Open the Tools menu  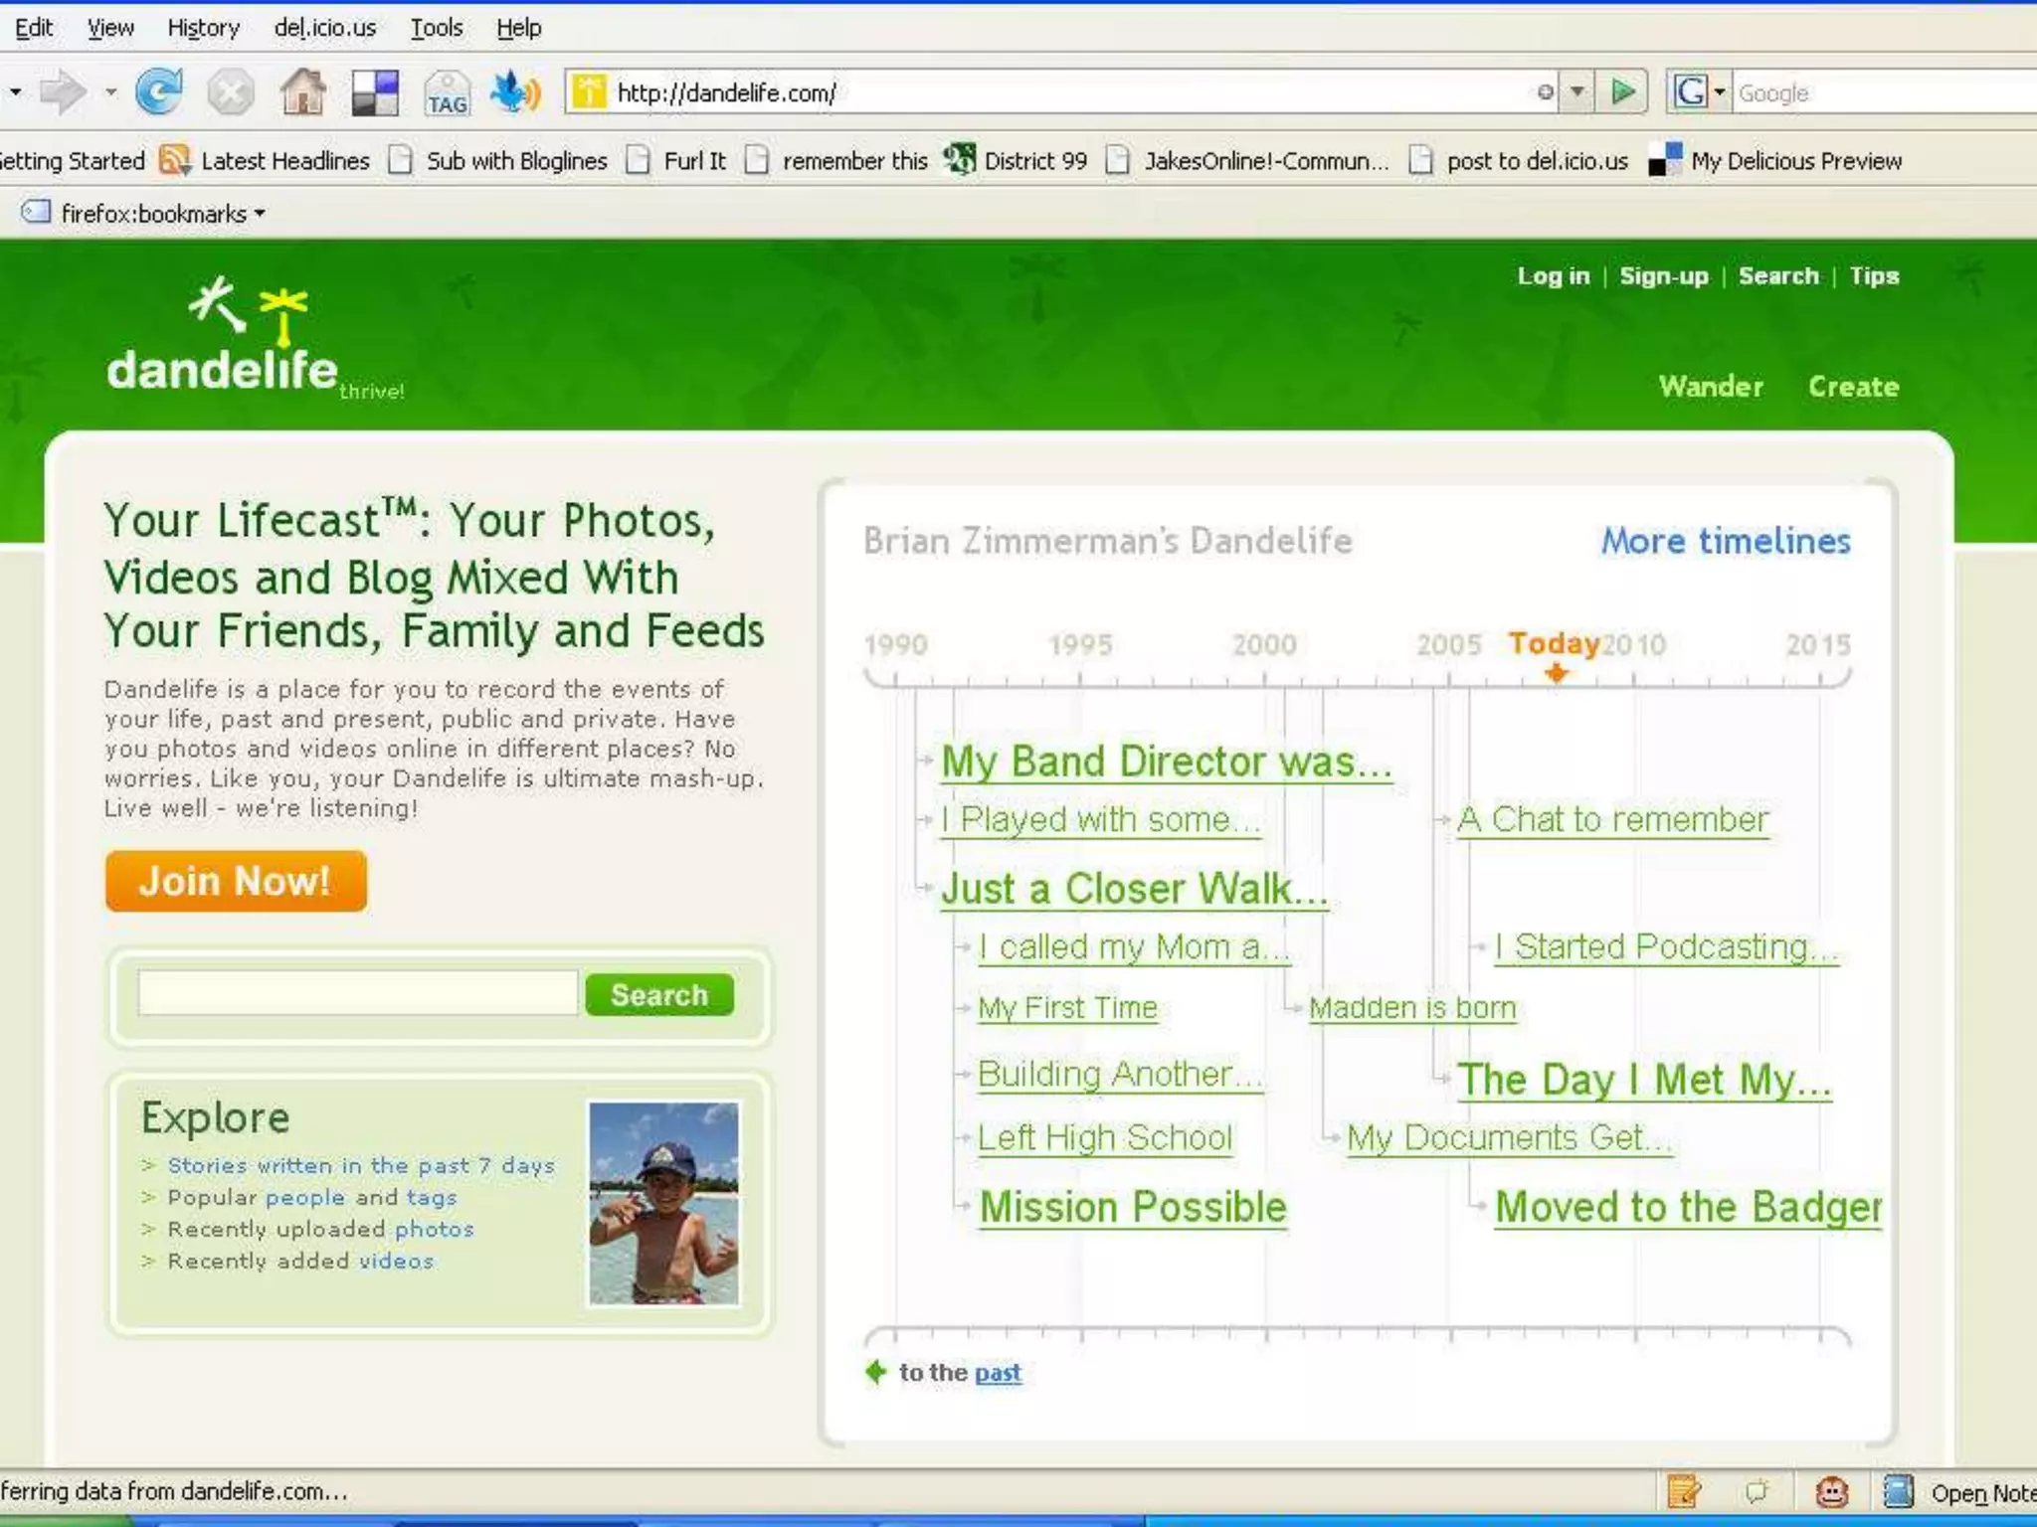pos(437,28)
